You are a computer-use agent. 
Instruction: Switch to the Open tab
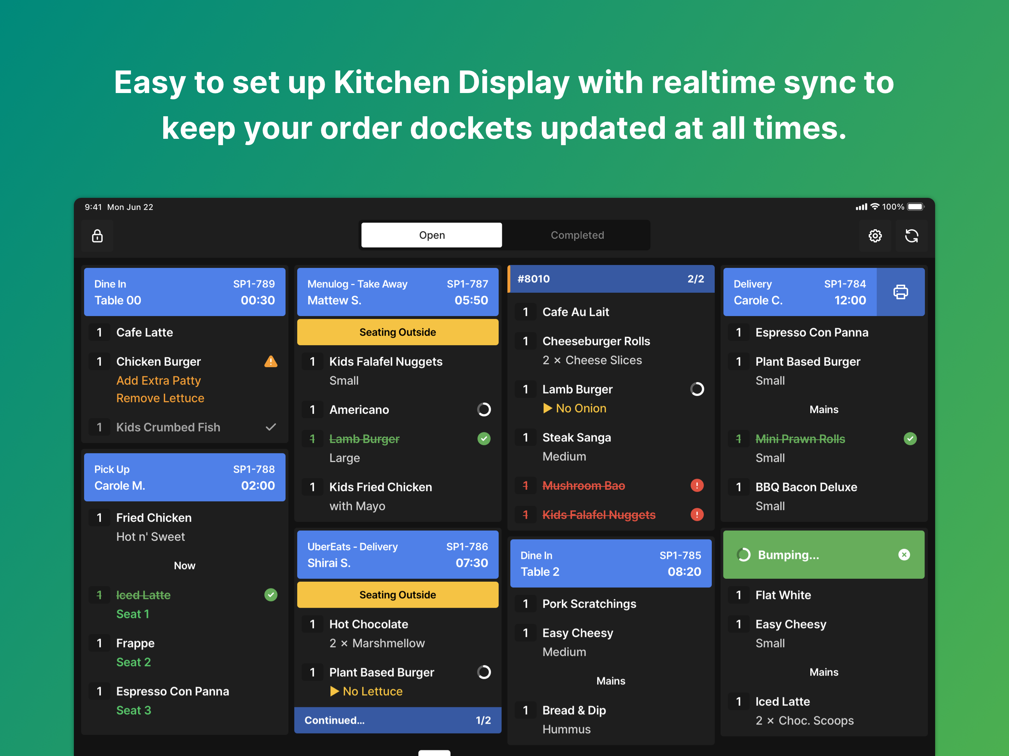pos(431,235)
